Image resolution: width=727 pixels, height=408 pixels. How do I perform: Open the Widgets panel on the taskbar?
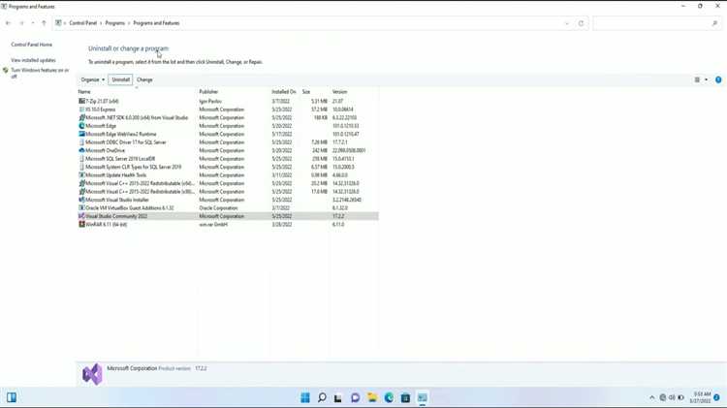[x=12, y=397]
